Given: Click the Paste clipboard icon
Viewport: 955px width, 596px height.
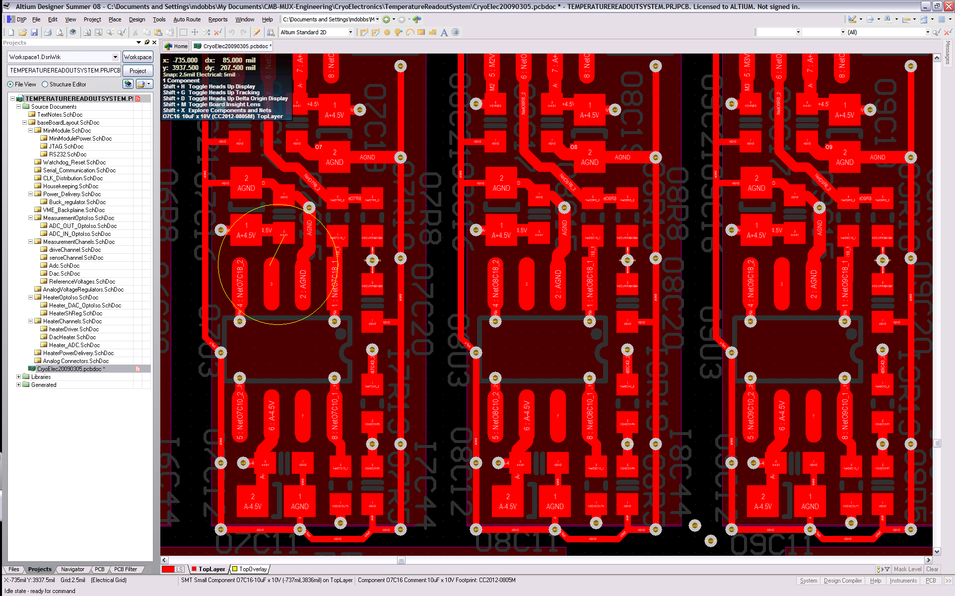Looking at the screenshot, I should coord(158,32).
